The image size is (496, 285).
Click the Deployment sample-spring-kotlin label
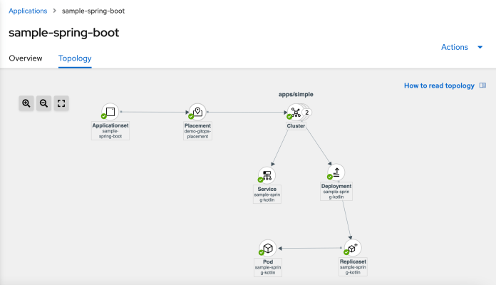coord(337,190)
